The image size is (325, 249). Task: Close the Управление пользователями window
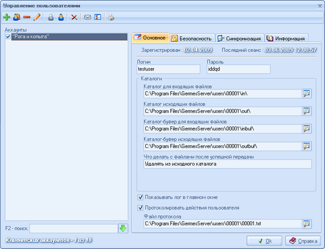pyautogui.click(x=320, y=6)
